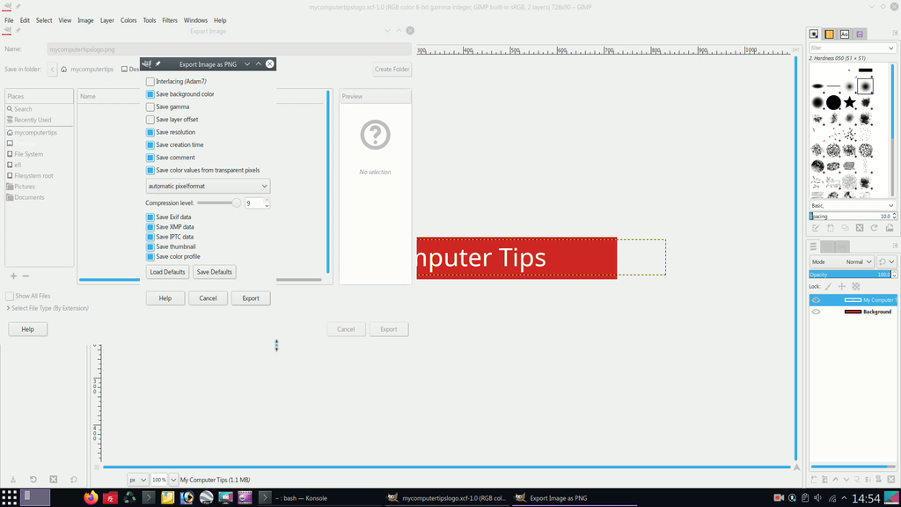Viewport: 901px width, 507px height.
Task: Click the network icon in system tray
Action: coord(832,498)
